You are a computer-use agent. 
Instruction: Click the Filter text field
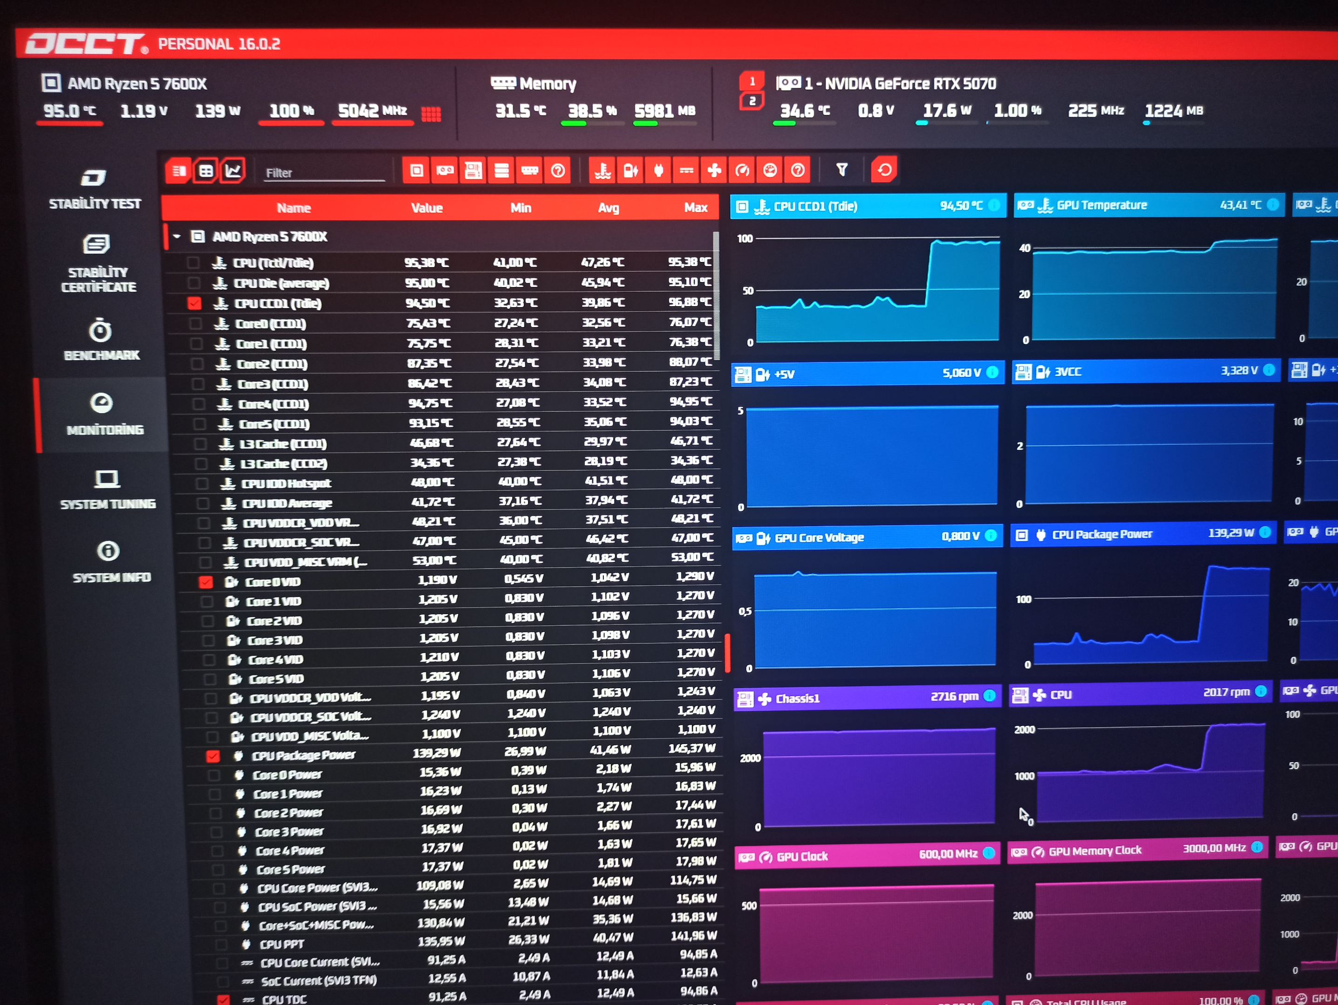(x=324, y=173)
